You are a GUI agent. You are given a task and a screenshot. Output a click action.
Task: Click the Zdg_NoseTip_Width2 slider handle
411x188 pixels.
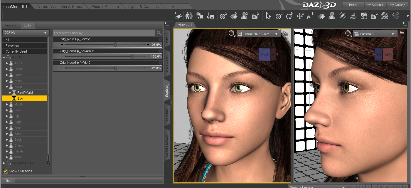coord(115,68)
